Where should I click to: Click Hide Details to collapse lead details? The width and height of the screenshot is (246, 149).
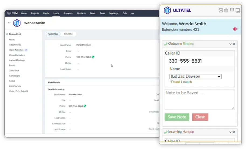click(54, 82)
